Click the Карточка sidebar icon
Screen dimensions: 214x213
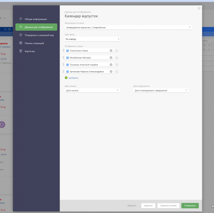21,51
